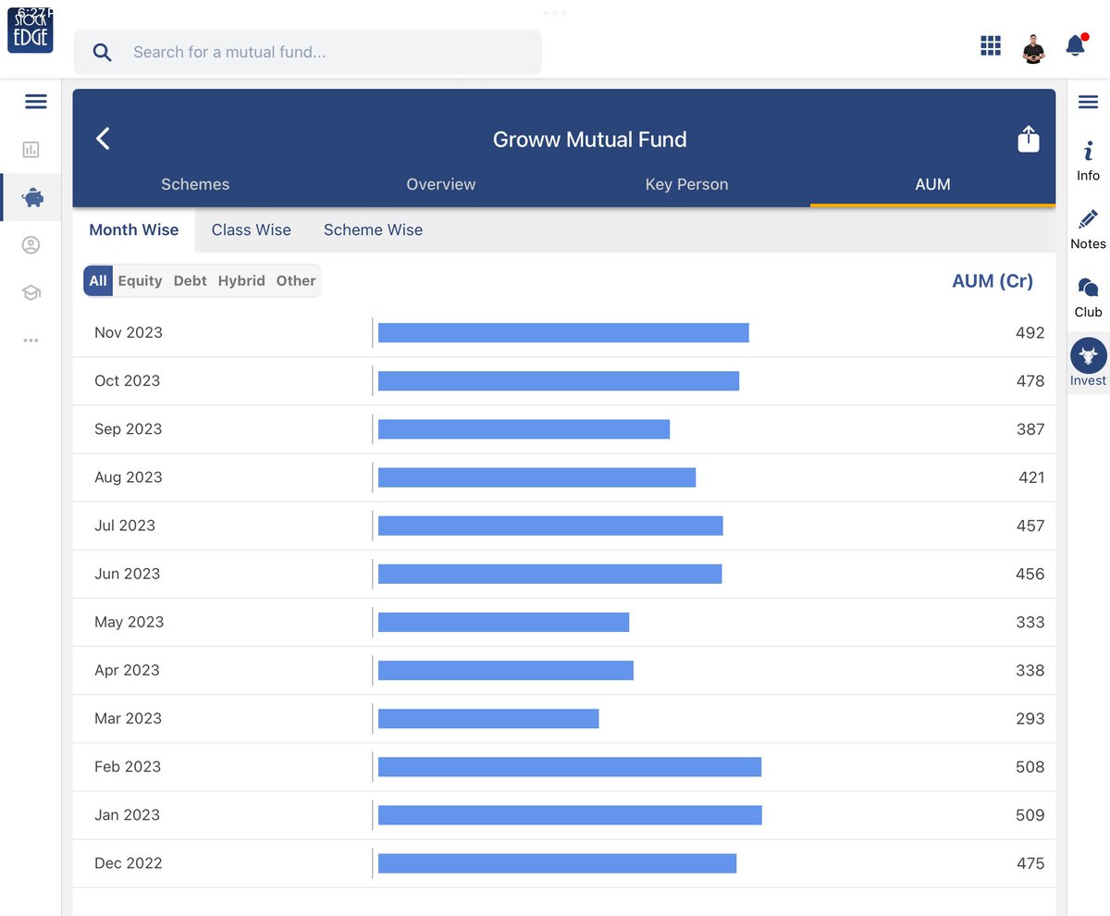Click the AUM (Cr) column header
Viewport: 1110px width, 916px height.
(993, 280)
